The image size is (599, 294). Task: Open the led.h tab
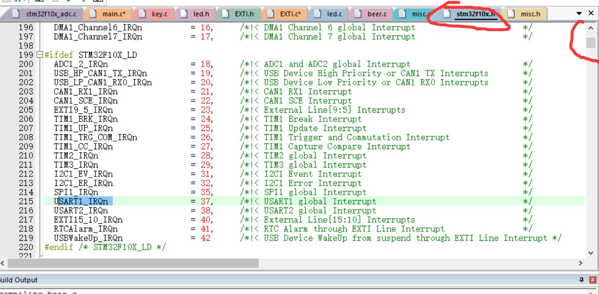(196, 14)
